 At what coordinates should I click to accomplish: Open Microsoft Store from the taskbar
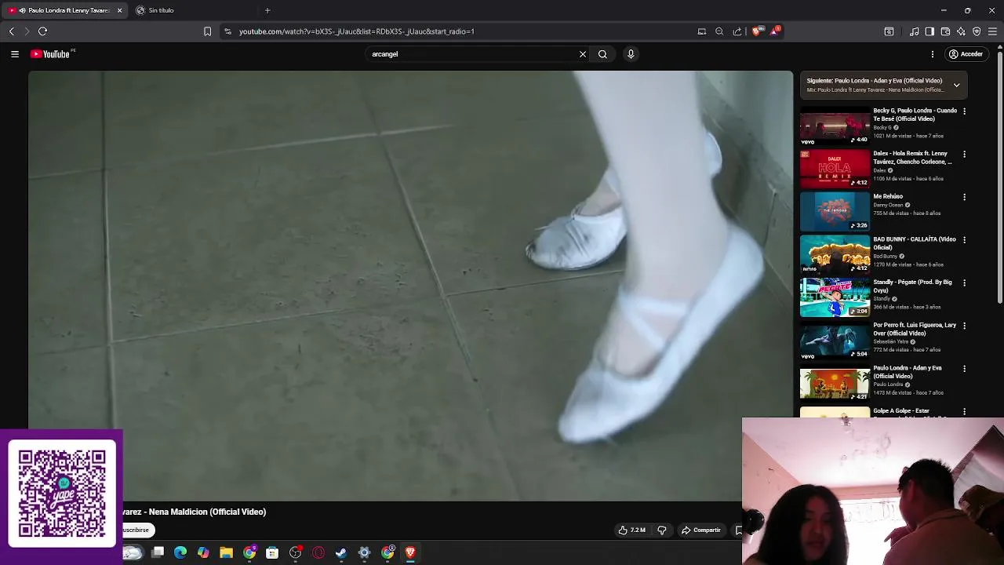[272, 553]
